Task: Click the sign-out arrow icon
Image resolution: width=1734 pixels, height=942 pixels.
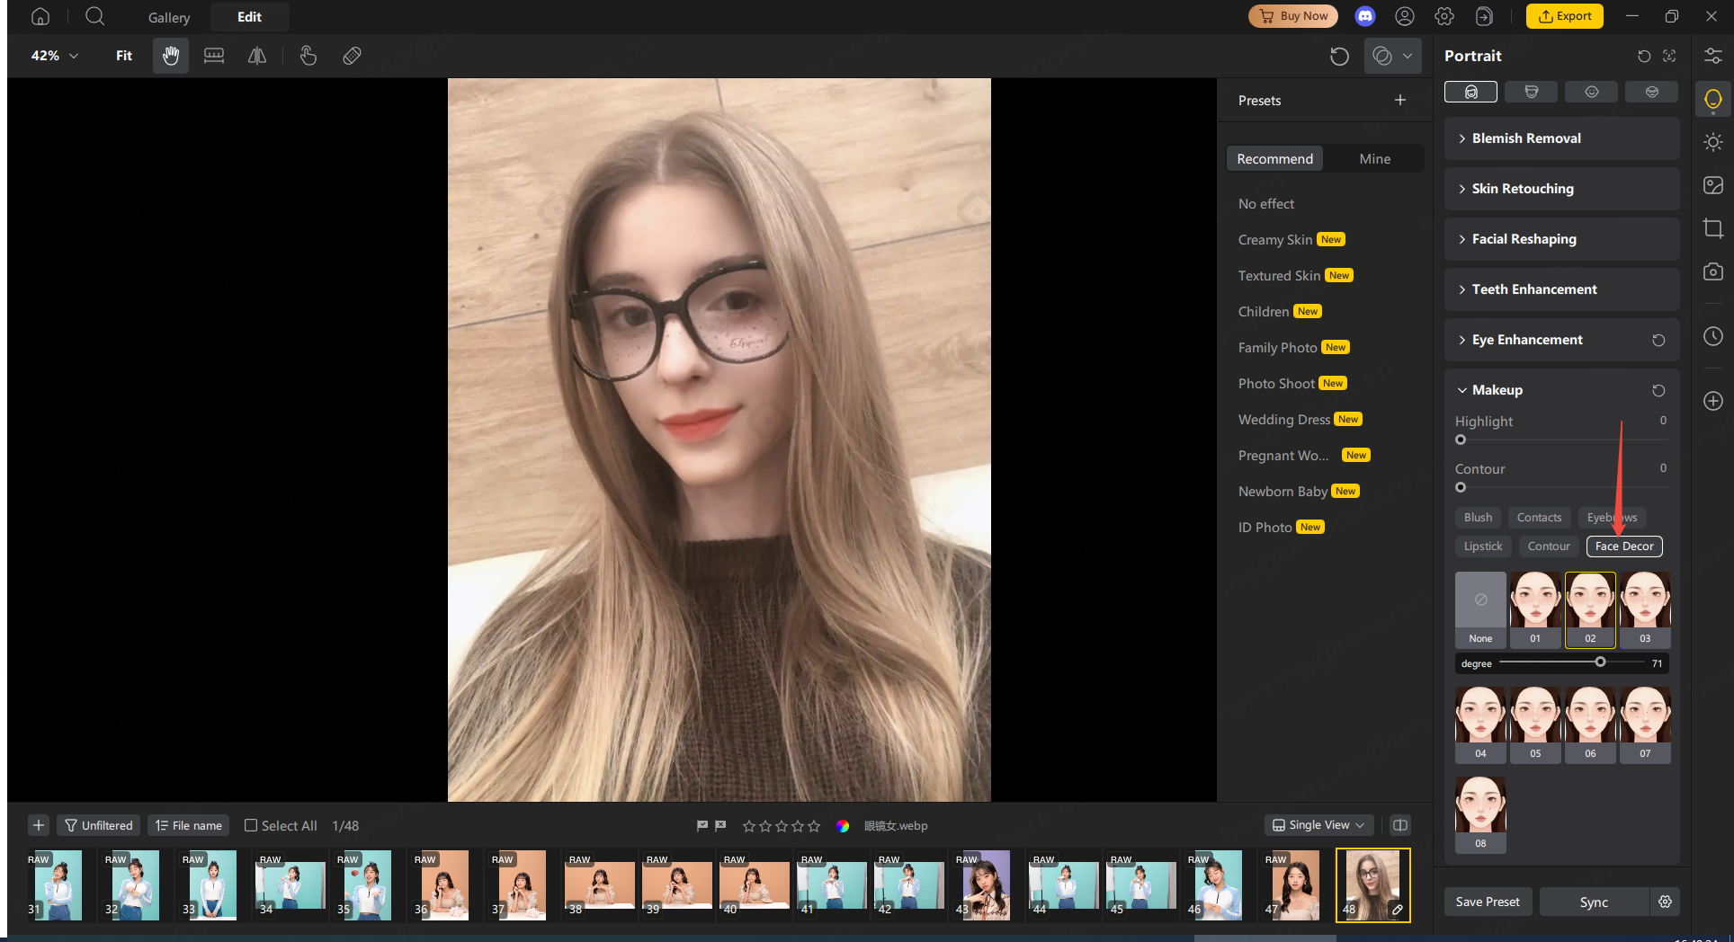Action: (1484, 16)
